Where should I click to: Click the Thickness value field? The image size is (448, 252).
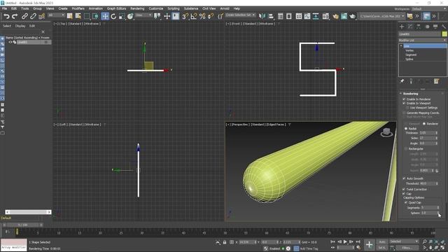coord(427,133)
